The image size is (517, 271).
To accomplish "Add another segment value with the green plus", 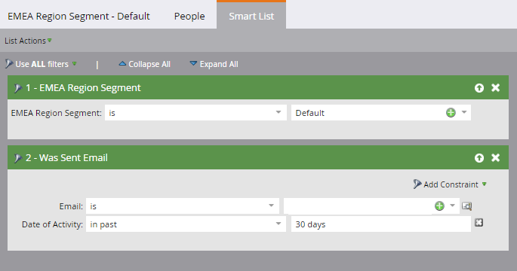I will pyautogui.click(x=451, y=113).
